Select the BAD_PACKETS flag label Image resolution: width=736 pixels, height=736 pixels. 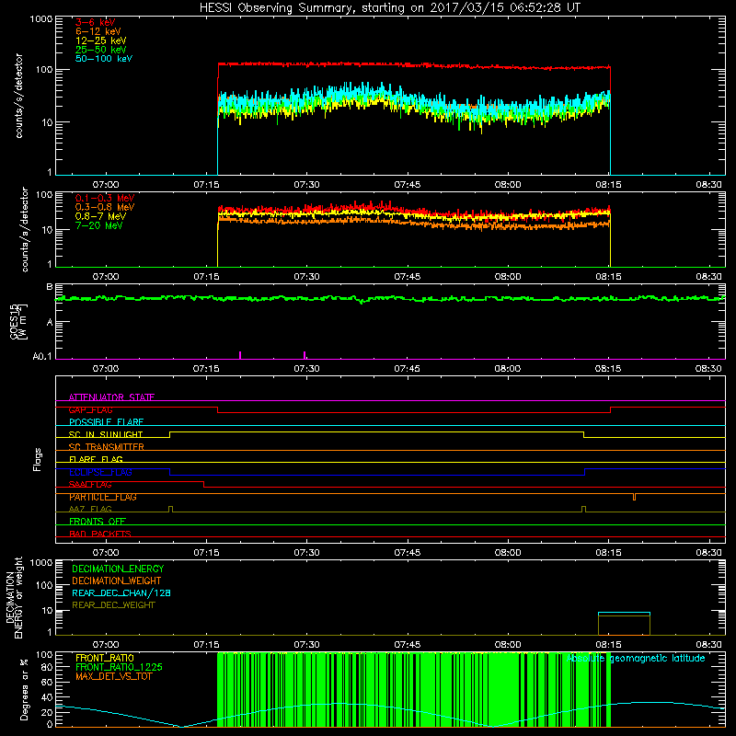(x=100, y=534)
